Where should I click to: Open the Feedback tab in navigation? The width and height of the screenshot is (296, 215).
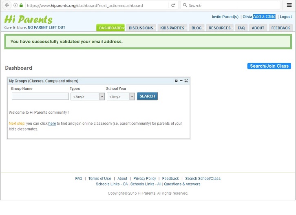(x=281, y=28)
